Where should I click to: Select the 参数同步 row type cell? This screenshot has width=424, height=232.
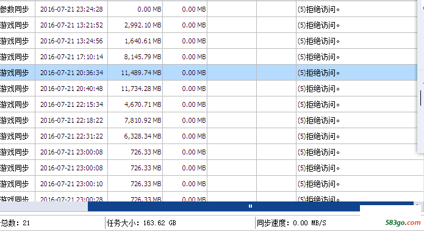pos(14,9)
